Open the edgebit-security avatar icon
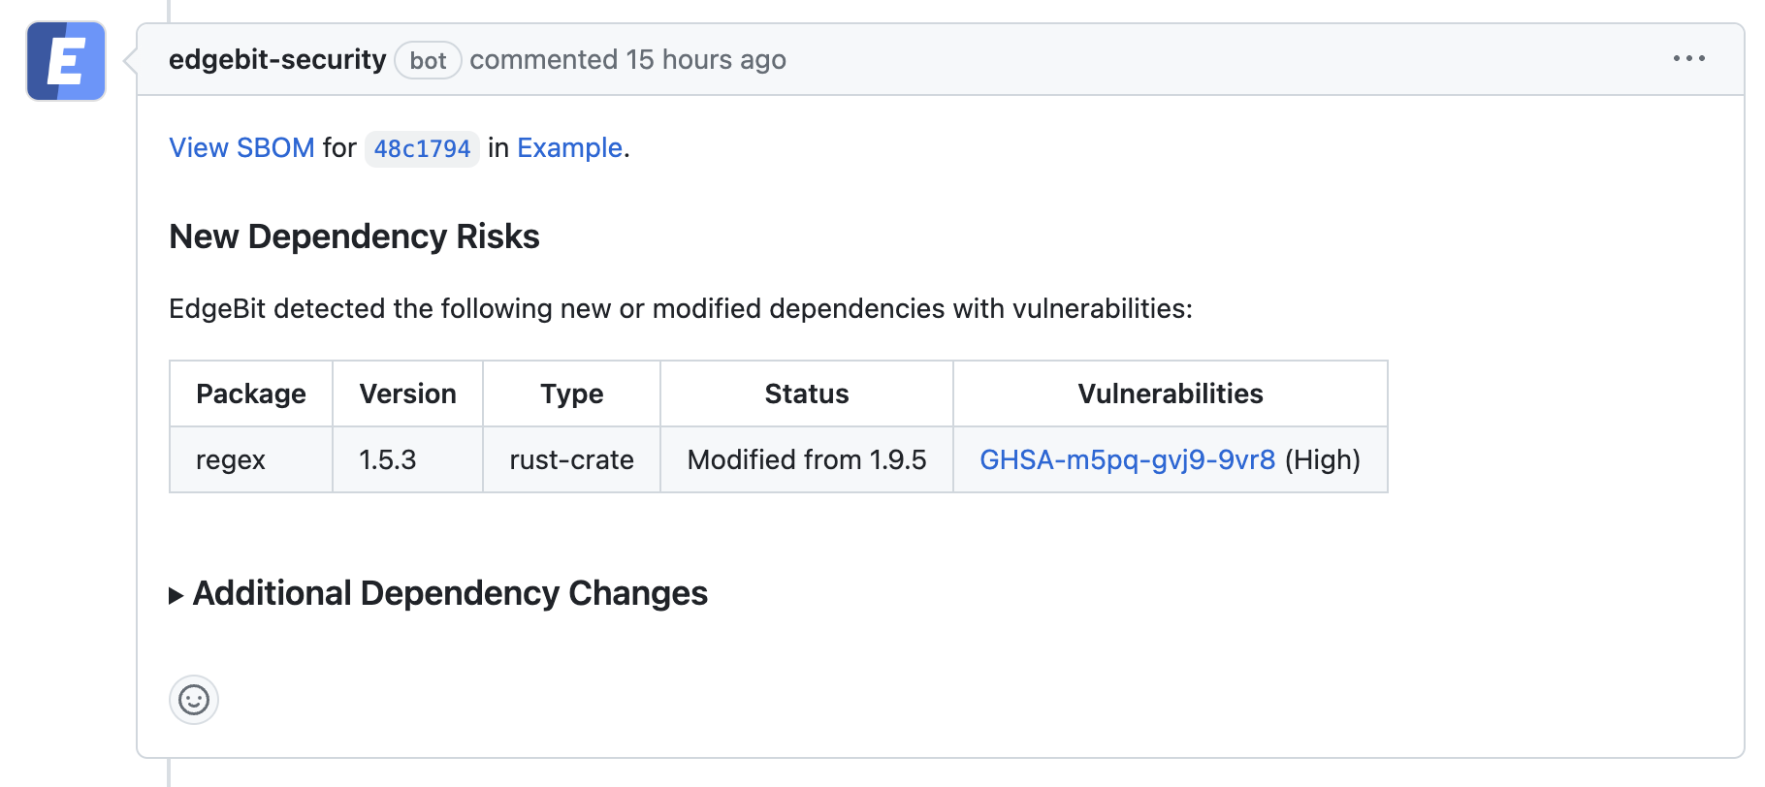The height and width of the screenshot is (787, 1765). pos(66,61)
